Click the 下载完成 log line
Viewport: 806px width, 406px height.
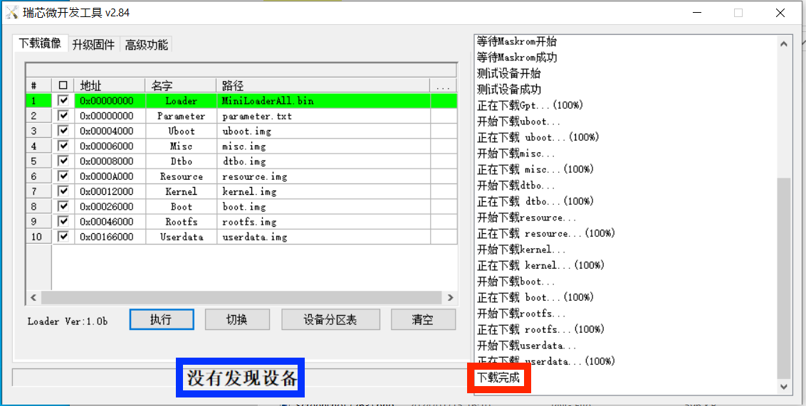(498, 378)
